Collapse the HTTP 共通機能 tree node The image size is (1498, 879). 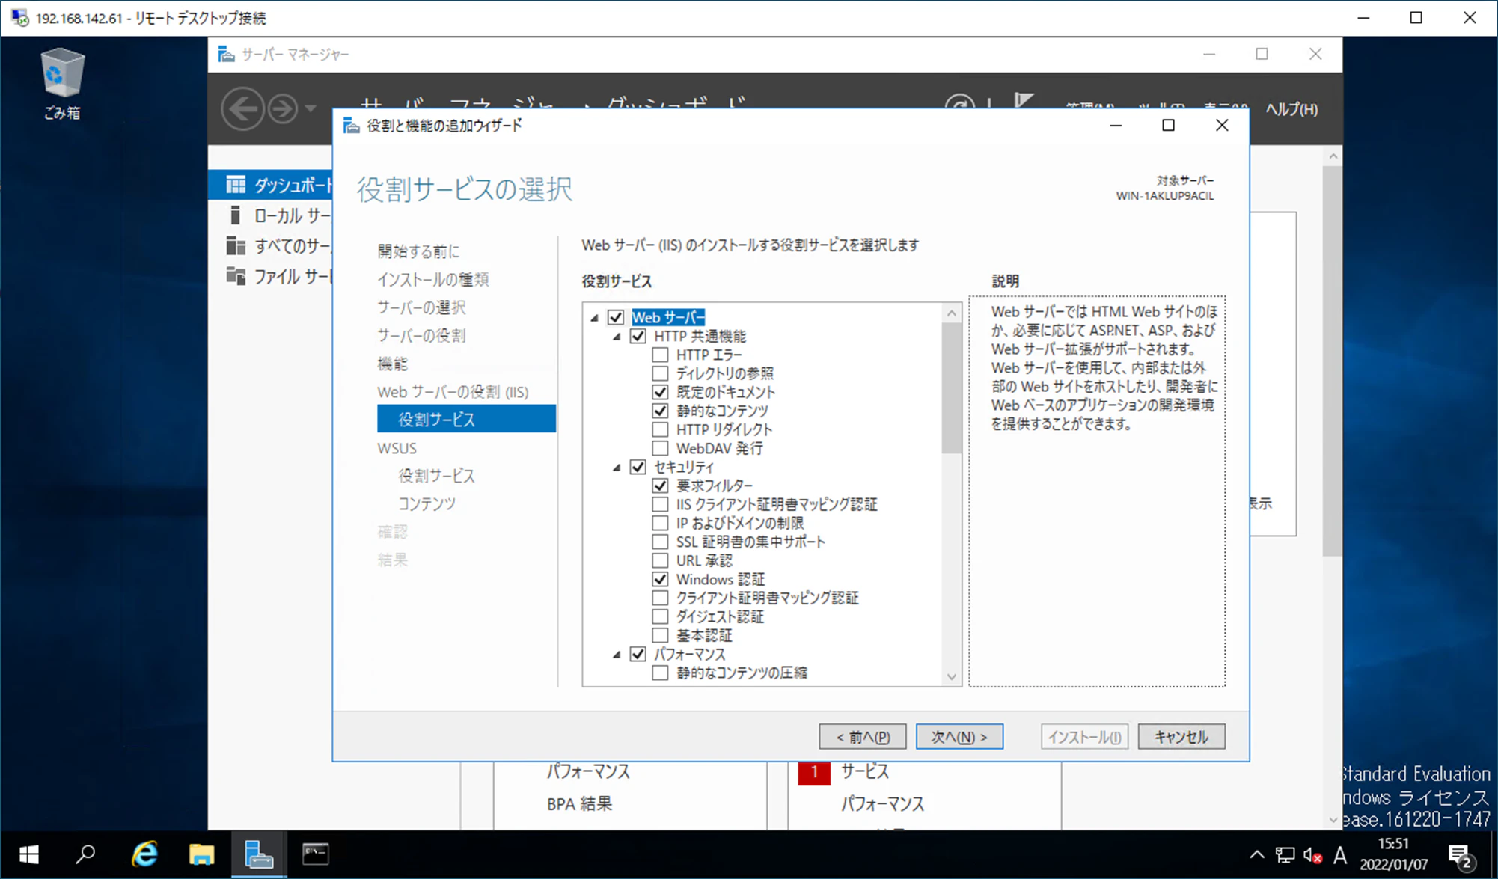(x=617, y=337)
